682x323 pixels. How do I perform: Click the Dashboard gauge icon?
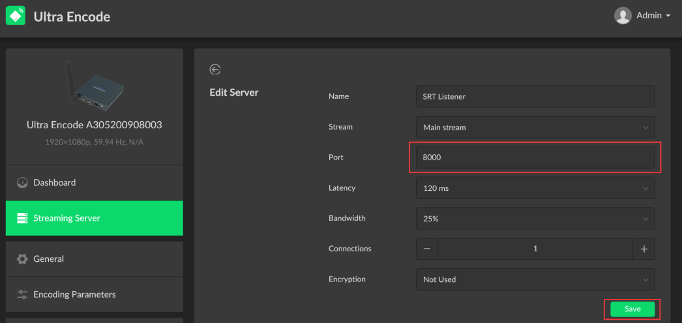(22, 183)
